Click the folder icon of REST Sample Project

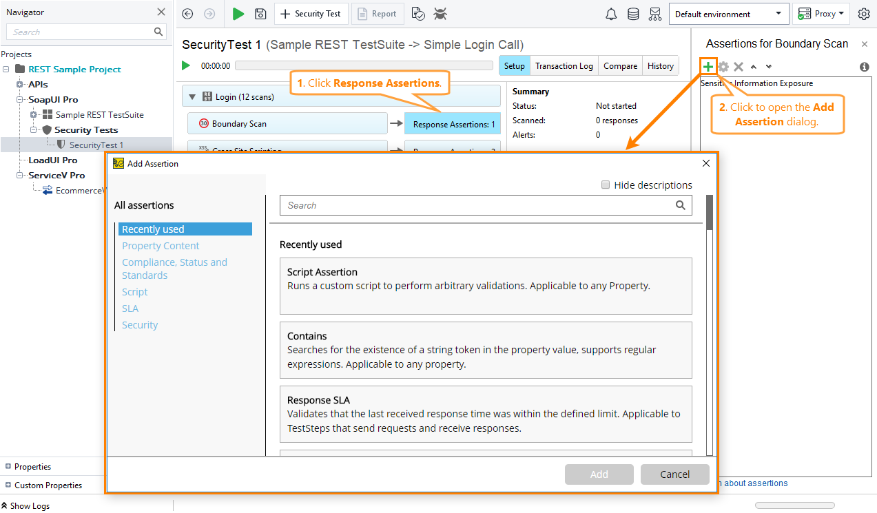pyautogui.click(x=20, y=69)
